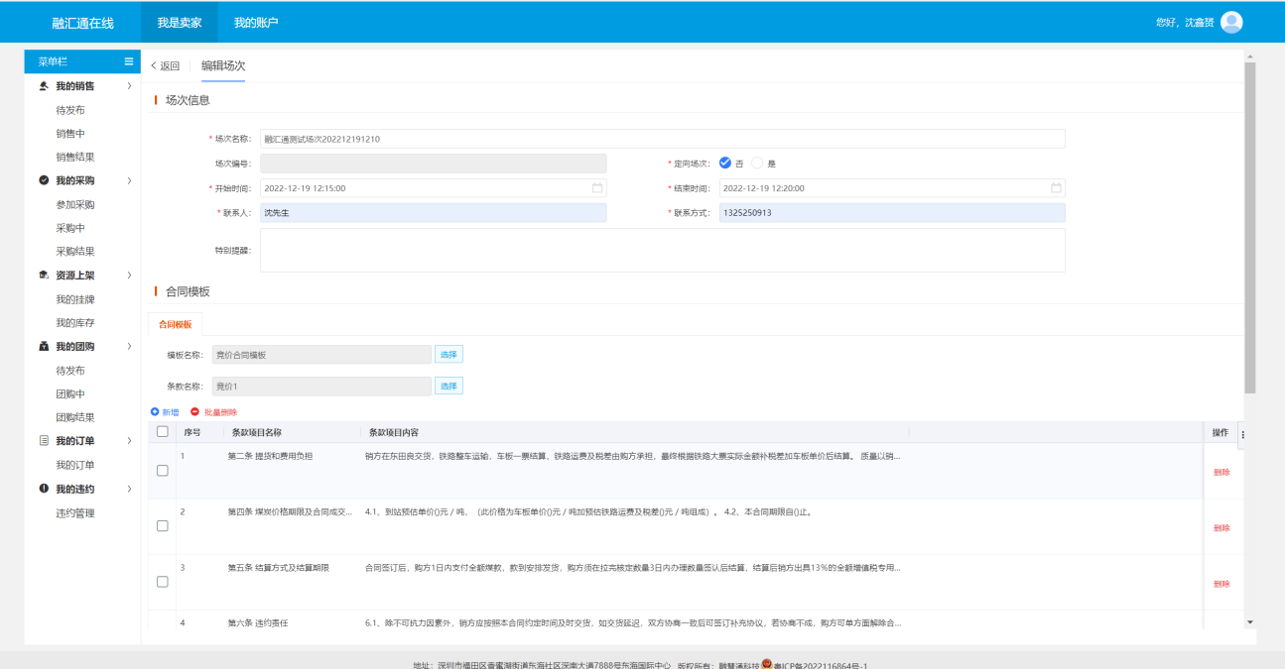1285x669 pixels.
Task: Collapse sidebar using the hamburger menu icon
Action: (129, 61)
